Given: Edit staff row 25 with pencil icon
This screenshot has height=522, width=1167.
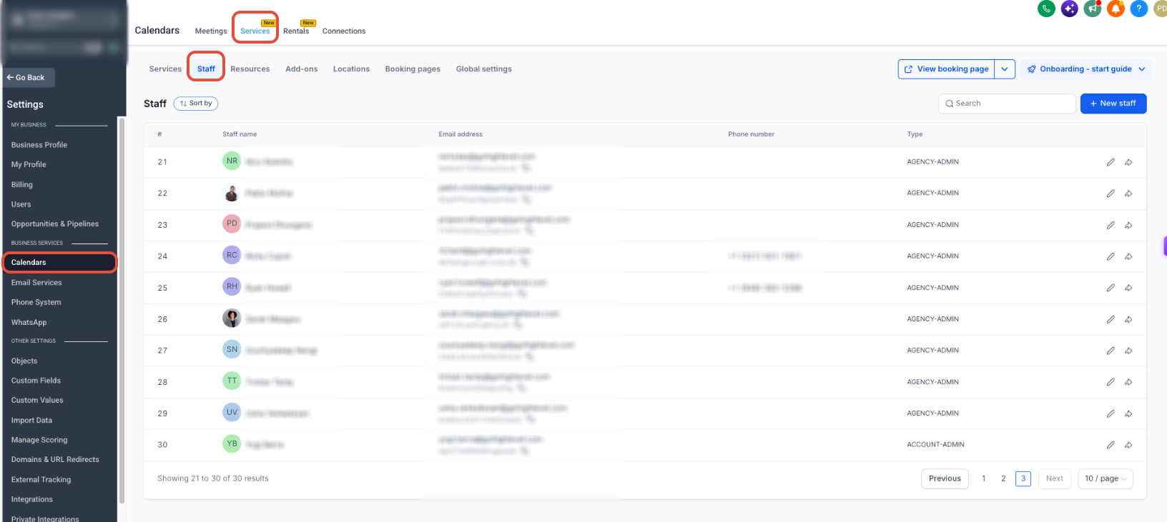Looking at the screenshot, I should tap(1111, 288).
